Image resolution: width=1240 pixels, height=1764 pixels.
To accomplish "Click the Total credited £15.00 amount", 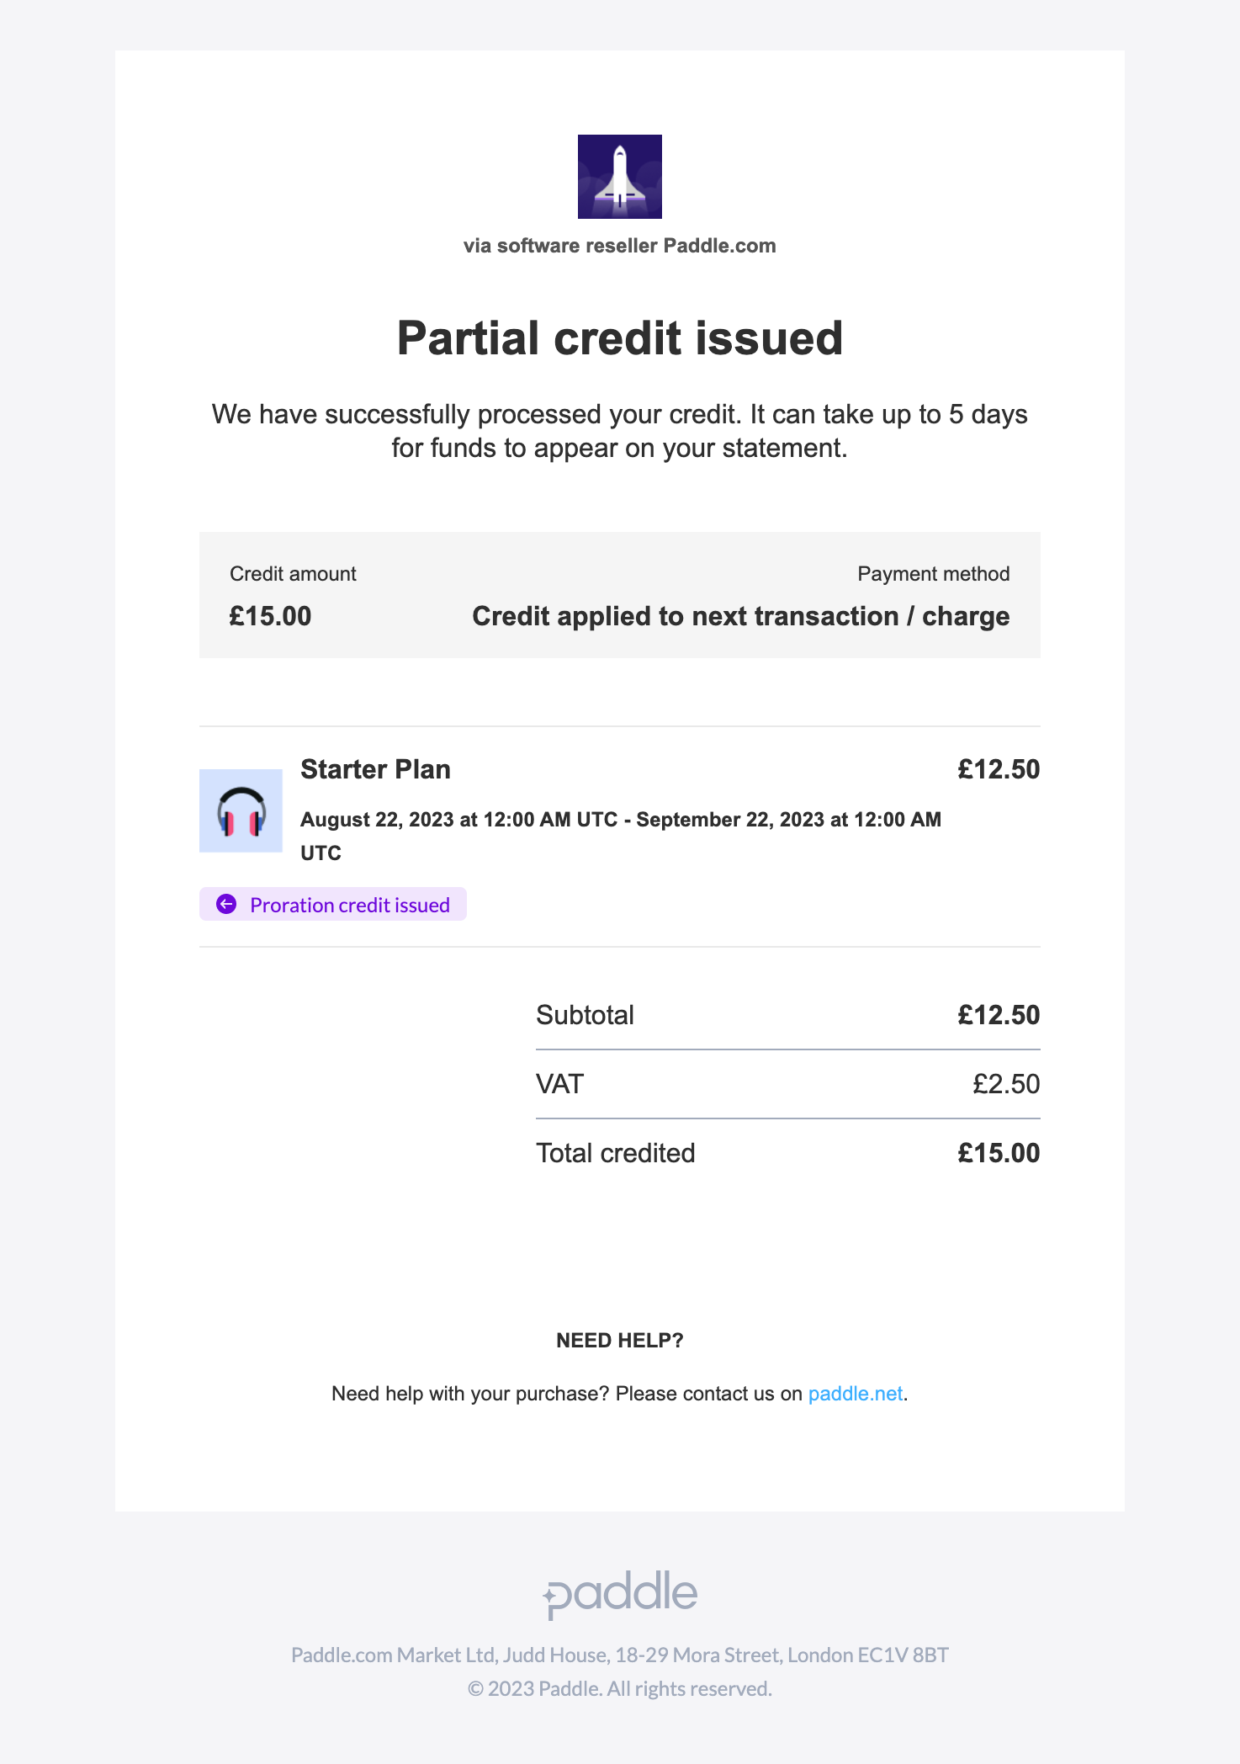I will click(999, 1153).
